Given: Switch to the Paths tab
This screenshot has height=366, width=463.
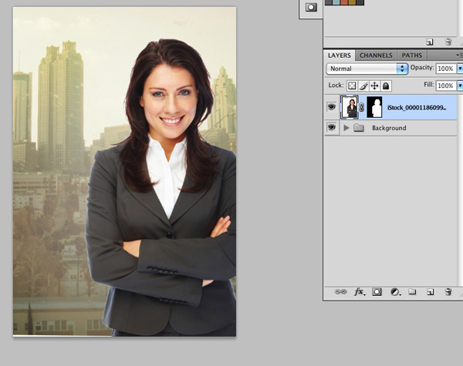Looking at the screenshot, I should point(412,55).
